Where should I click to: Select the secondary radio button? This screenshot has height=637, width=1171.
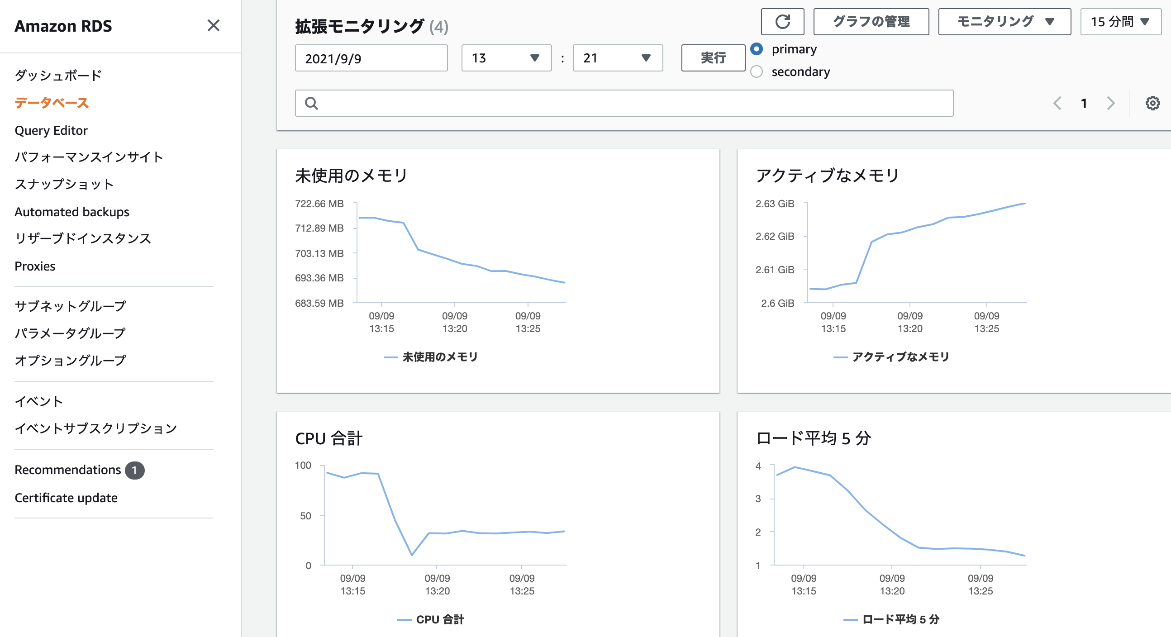coord(757,72)
